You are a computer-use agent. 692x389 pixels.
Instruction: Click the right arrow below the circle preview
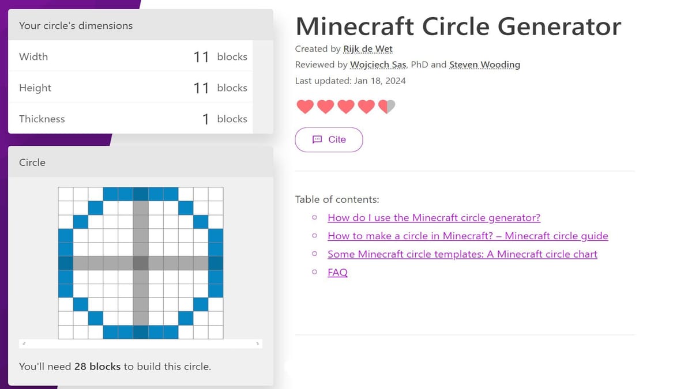point(258,342)
